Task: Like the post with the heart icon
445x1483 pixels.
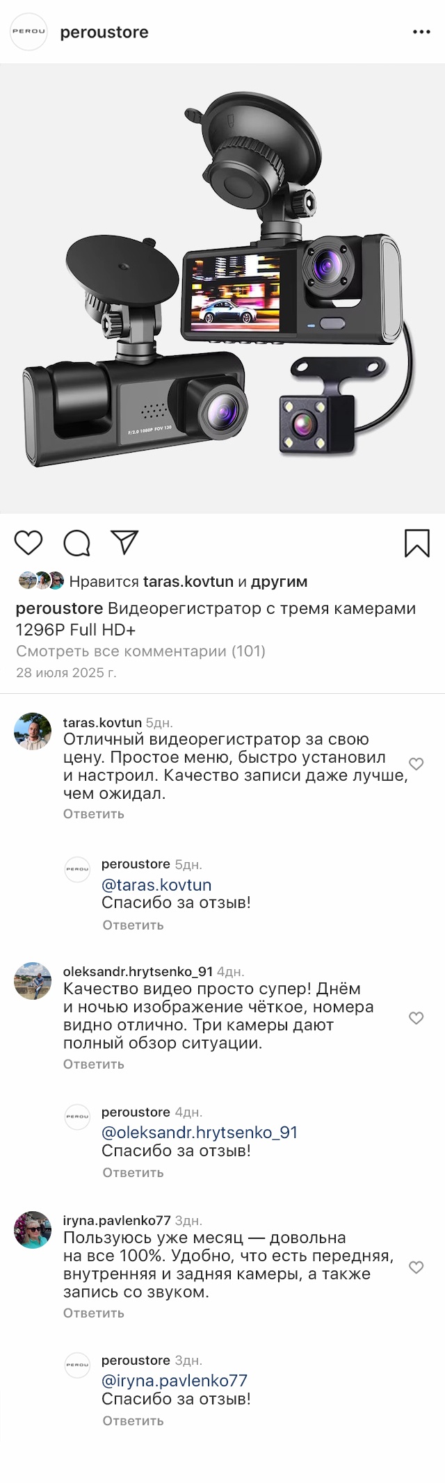Action: pyautogui.click(x=29, y=542)
